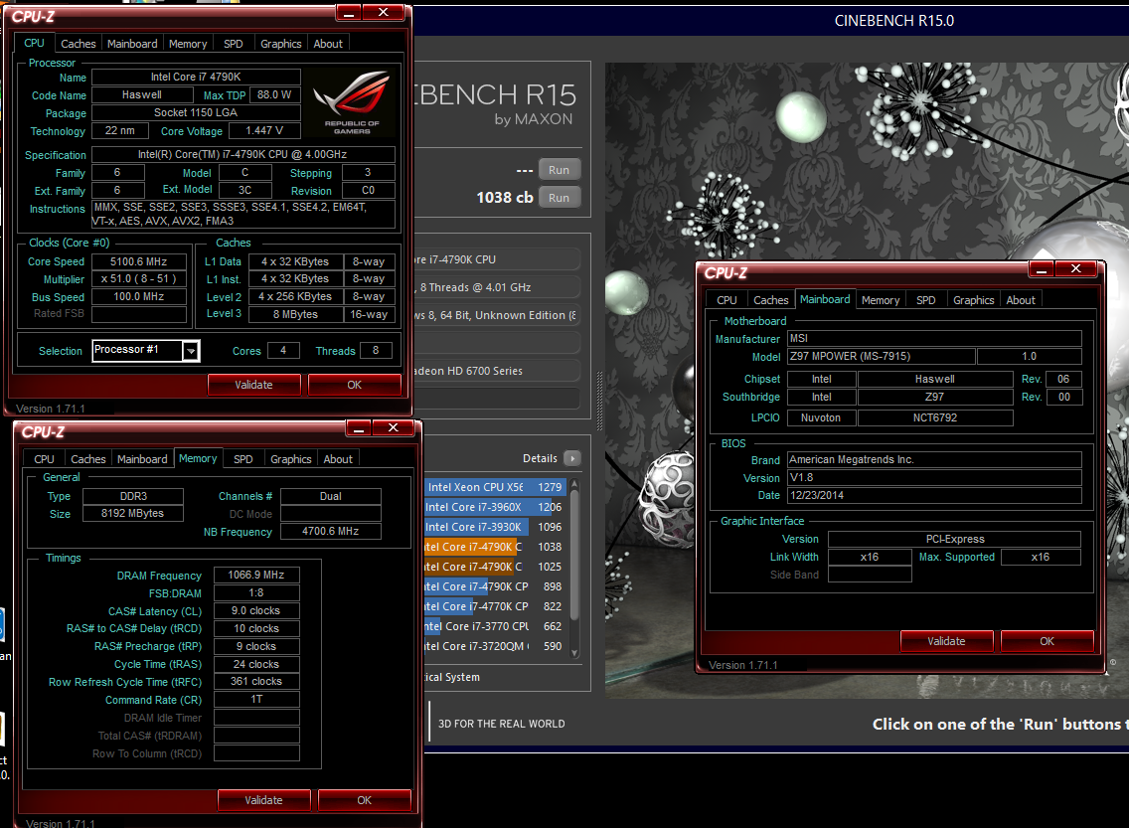Click OK in the CPU tab window

pyautogui.click(x=354, y=385)
